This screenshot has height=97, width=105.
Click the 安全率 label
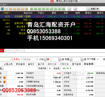click(56, 69)
